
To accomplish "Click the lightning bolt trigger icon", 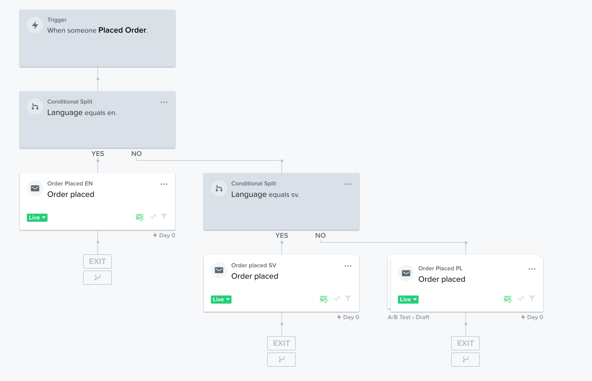I will pos(35,25).
